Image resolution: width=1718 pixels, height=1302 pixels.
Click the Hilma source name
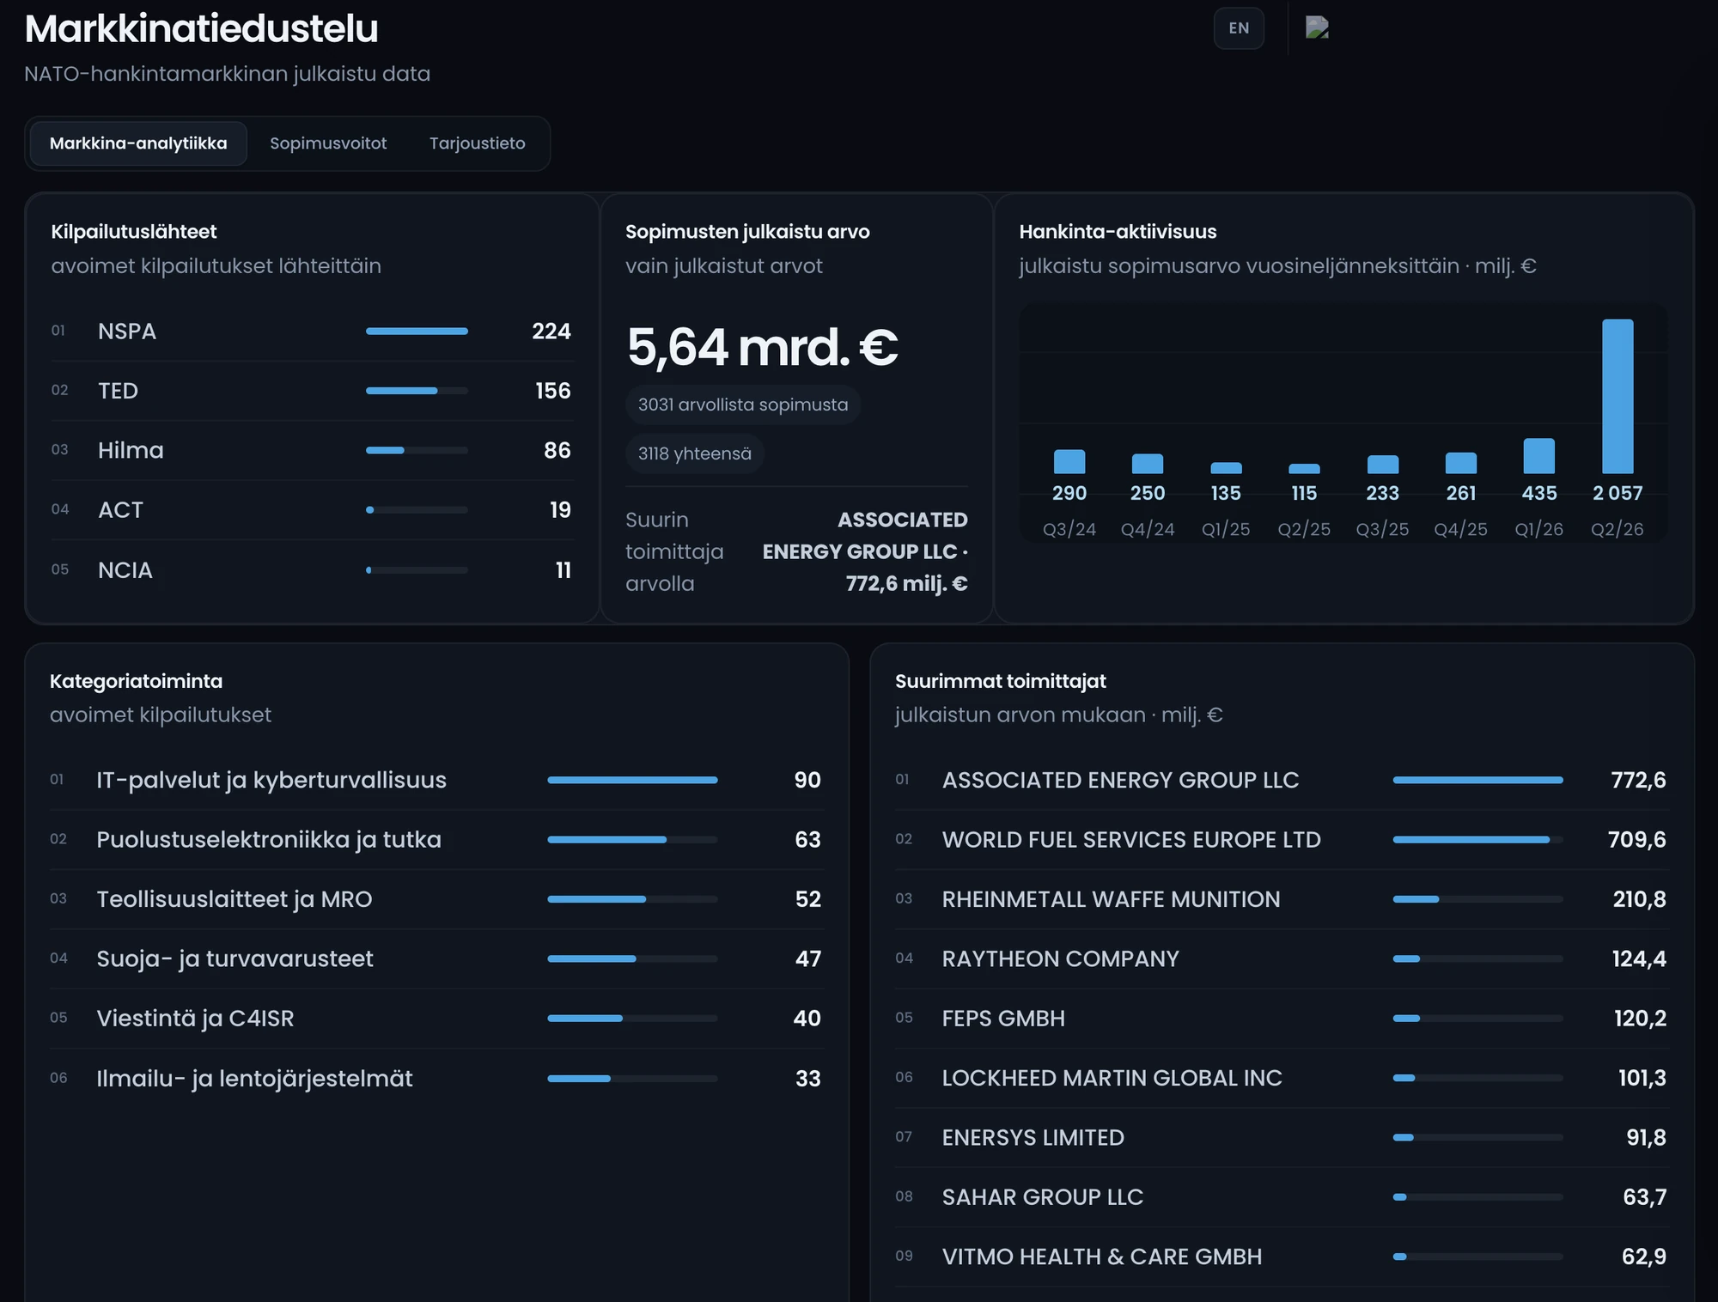click(131, 450)
